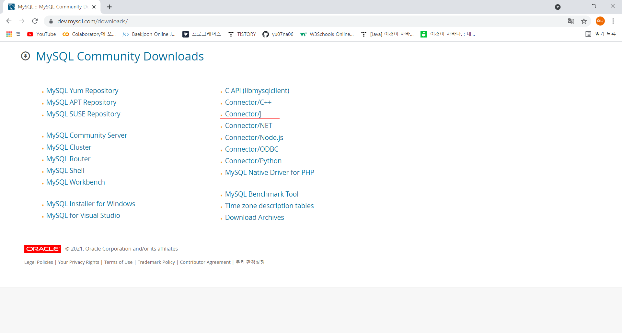
Task: Click the download circle icon beside the heading
Action: pyautogui.click(x=25, y=56)
